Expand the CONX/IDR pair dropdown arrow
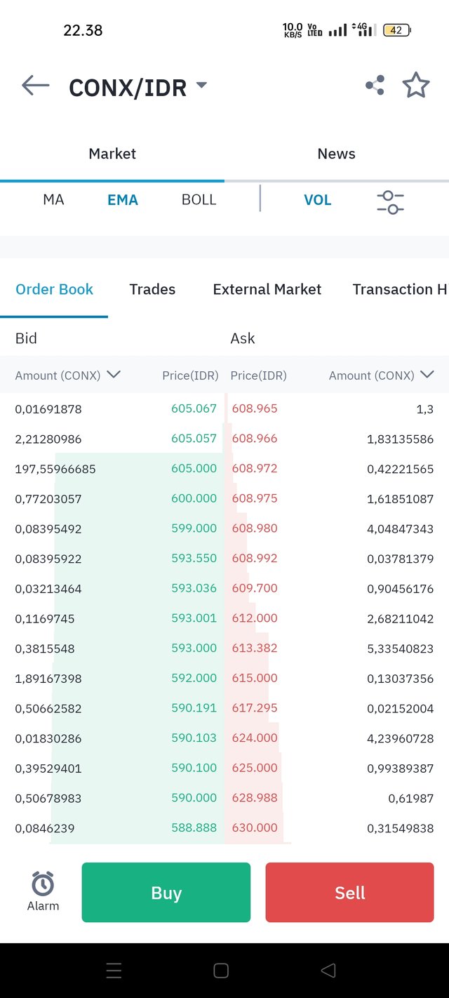 pyautogui.click(x=201, y=86)
